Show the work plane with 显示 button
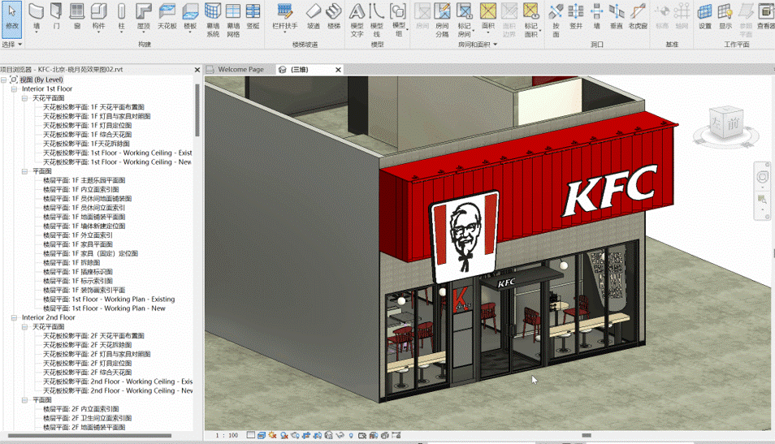Image resolution: width=775 pixels, height=444 pixels. click(725, 15)
